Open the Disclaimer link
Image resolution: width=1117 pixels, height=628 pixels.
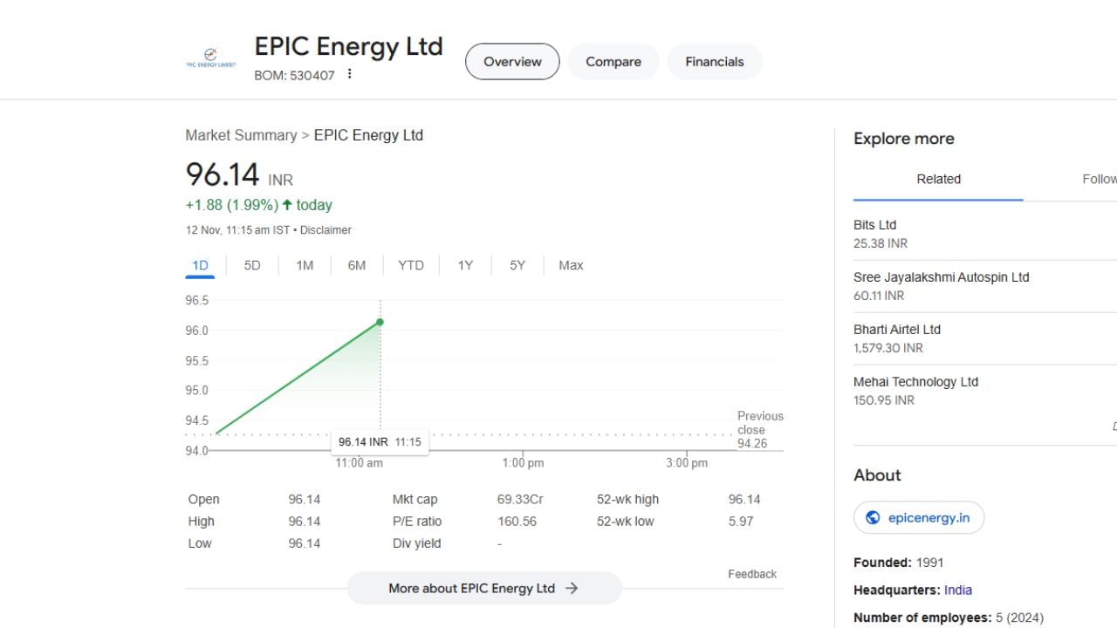pyautogui.click(x=326, y=230)
